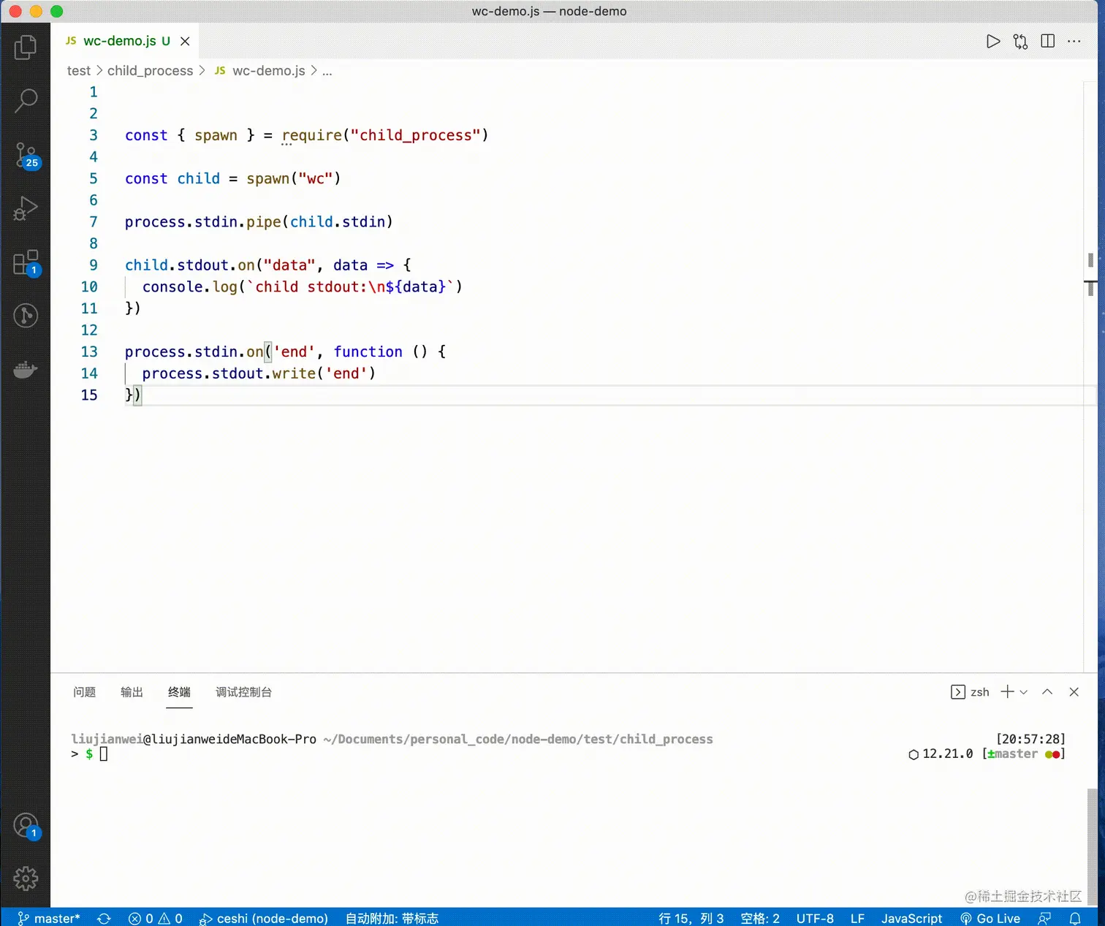This screenshot has height=926, width=1105.
Task: Click the terminal panel vertical scrollbar
Action: click(x=1093, y=848)
